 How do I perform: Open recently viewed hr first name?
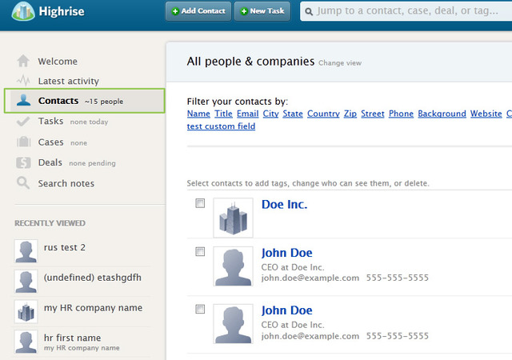coord(72,338)
